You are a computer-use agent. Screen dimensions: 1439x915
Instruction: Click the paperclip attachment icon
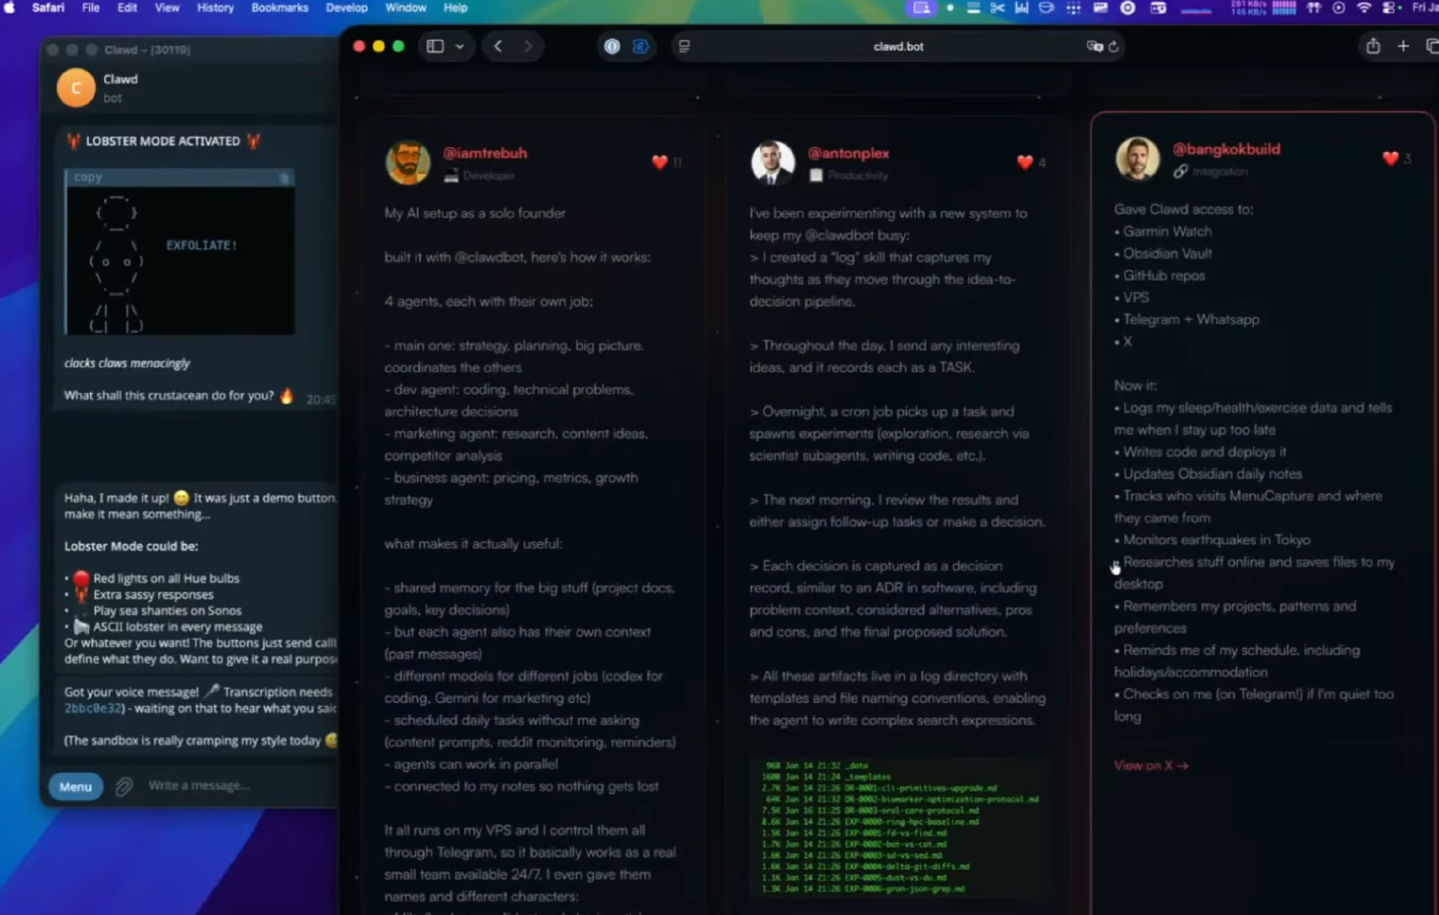point(124,786)
